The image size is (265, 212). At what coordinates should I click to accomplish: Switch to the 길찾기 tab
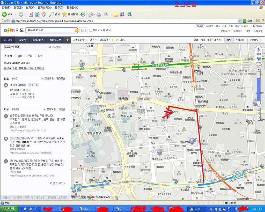22,40
